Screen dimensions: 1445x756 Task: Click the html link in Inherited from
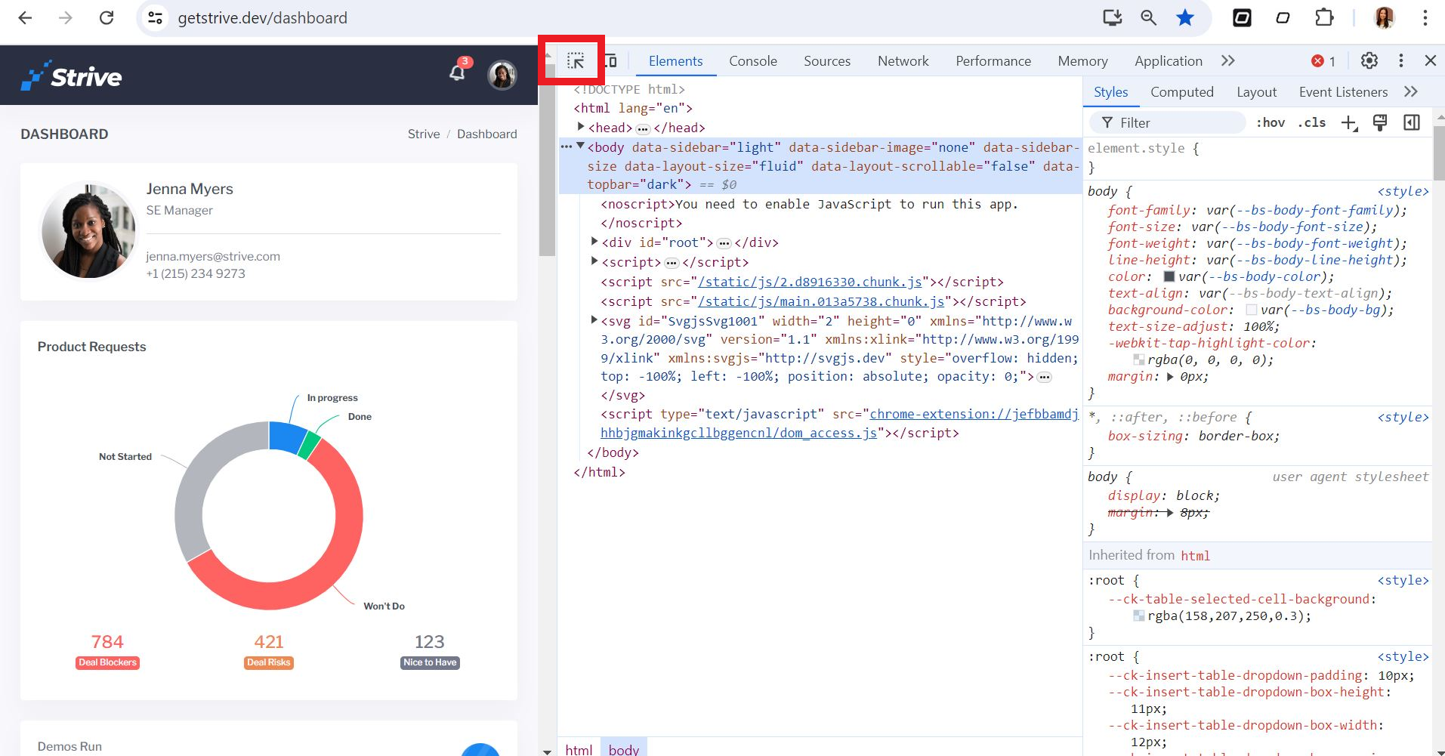(x=1195, y=556)
